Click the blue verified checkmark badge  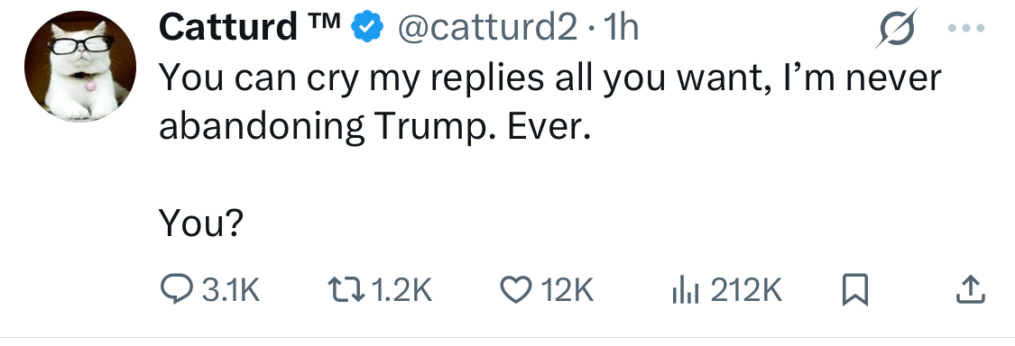pyautogui.click(x=368, y=28)
